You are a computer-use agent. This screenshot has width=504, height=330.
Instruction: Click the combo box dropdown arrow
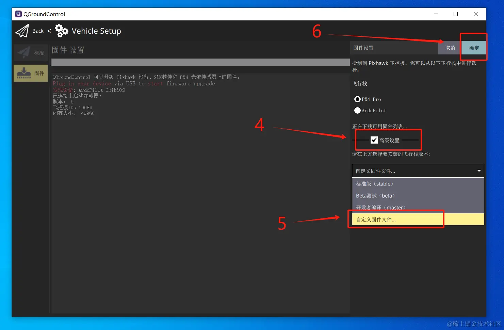point(479,171)
